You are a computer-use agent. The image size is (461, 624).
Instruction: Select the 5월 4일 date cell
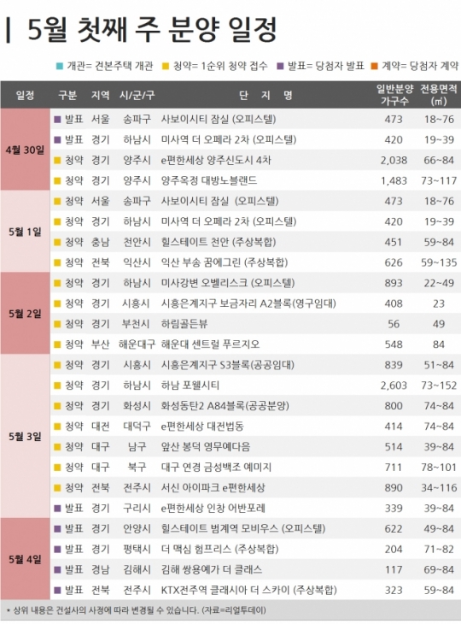click(x=25, y=559)
